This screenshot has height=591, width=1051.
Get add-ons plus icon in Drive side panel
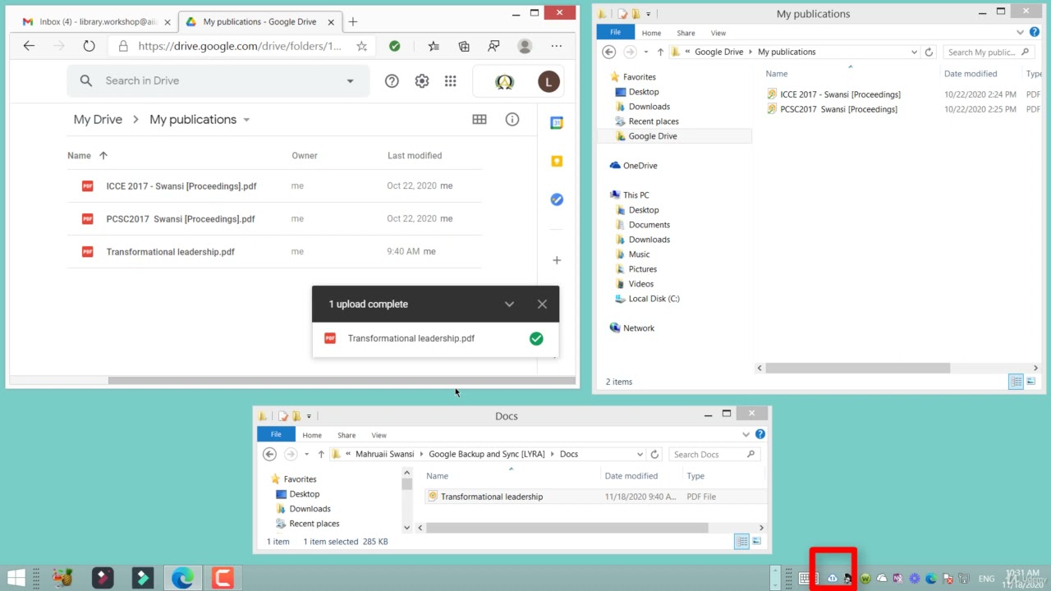point(557,260)
